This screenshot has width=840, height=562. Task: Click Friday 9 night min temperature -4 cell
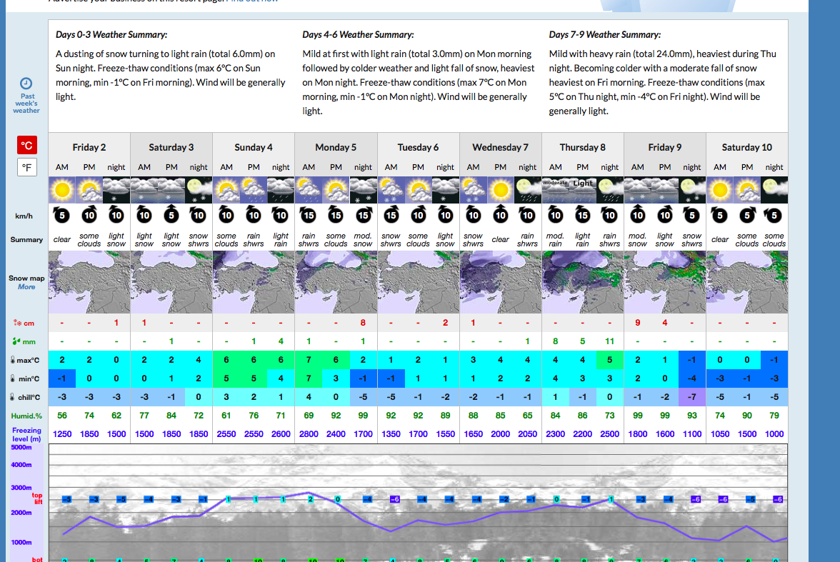[x=692, y=378]
